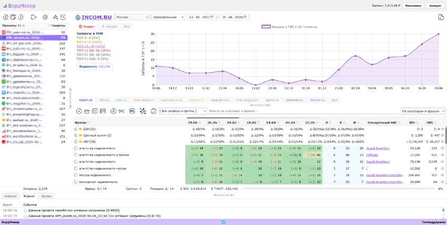The width and height of the screenshot is (447, 225).
Task: Open the Баланс tab
Action: pyautogui.click(x=46, y=196)
